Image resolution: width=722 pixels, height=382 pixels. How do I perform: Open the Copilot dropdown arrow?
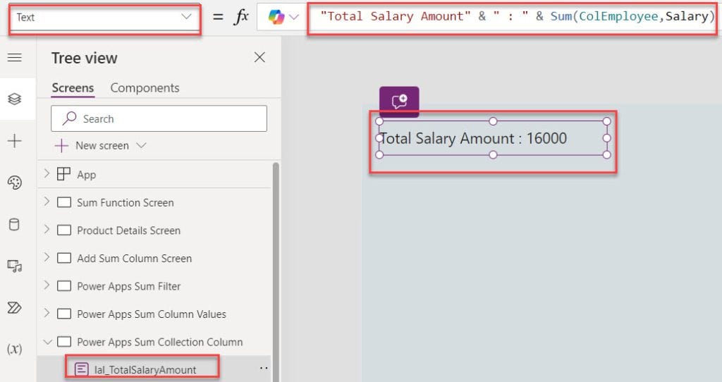pos(294,17)
